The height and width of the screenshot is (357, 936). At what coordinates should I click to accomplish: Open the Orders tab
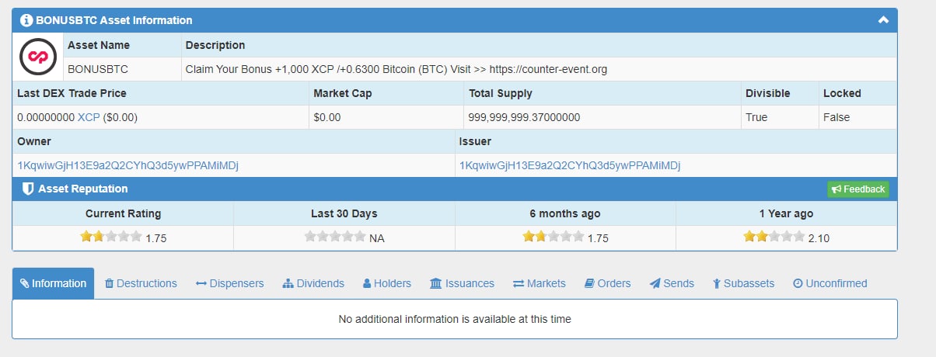coord(607,283)
